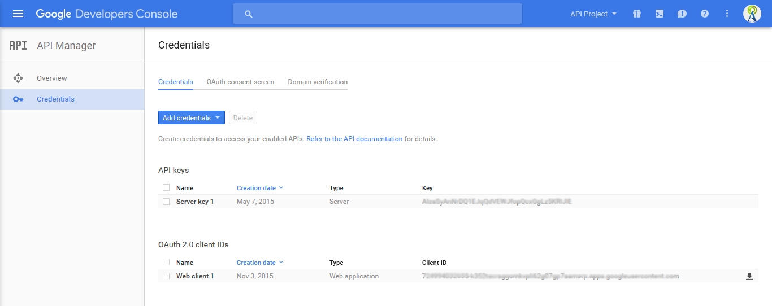Open the Refer to the API documentation link

coord(354,139)
